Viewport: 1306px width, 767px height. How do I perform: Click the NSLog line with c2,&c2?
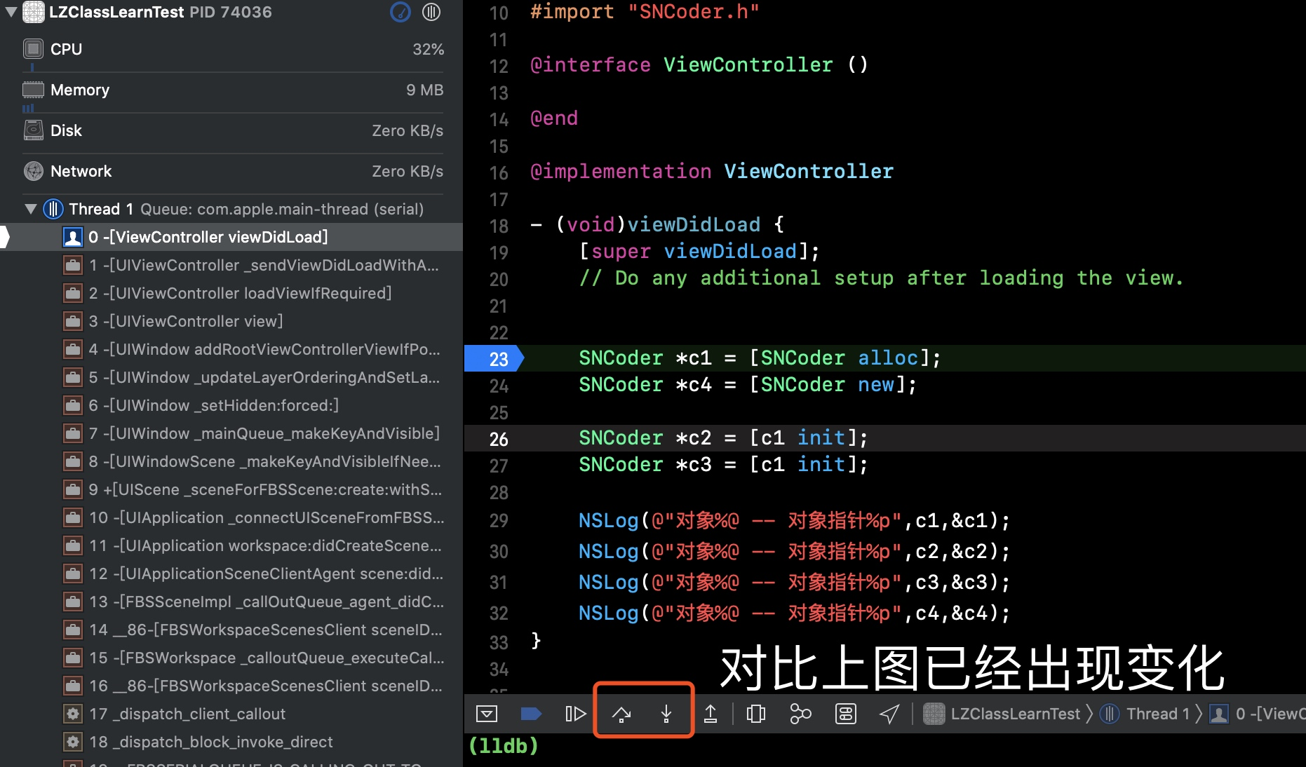coord(794,551)
